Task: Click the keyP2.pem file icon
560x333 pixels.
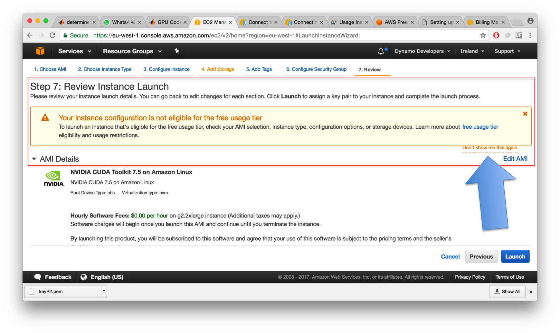Action: click(32, 291)
